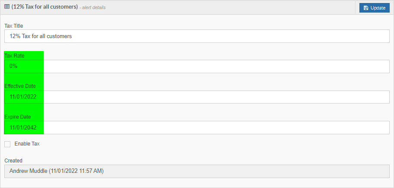Image resolution: width=394 pixels, height=188 pixels.
Task: Tick the Enable Tax checkbox
Action: click(7, 144)
